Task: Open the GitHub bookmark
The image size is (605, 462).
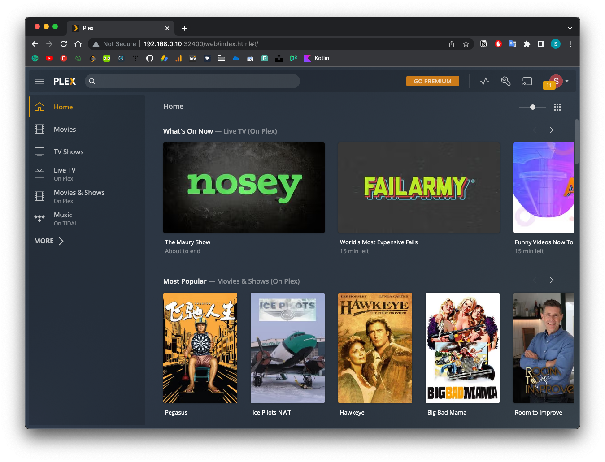Action: [x=150, y=58]
